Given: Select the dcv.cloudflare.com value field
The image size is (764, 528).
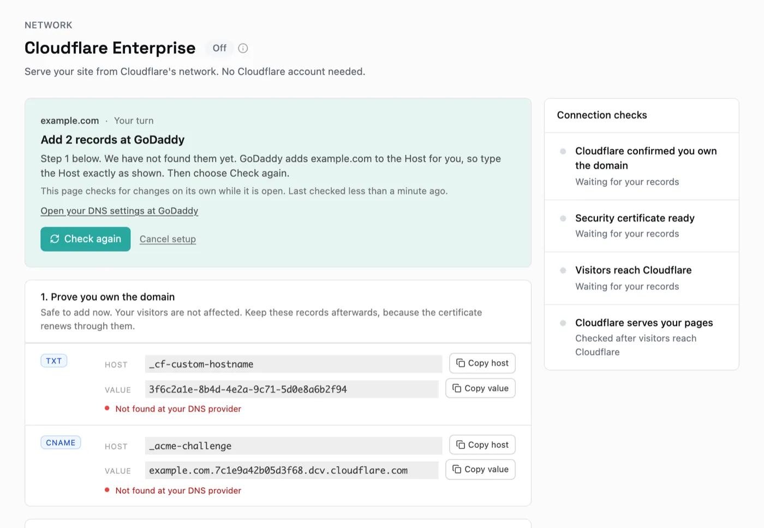Looking at the screenshot, I should point(292,471).
